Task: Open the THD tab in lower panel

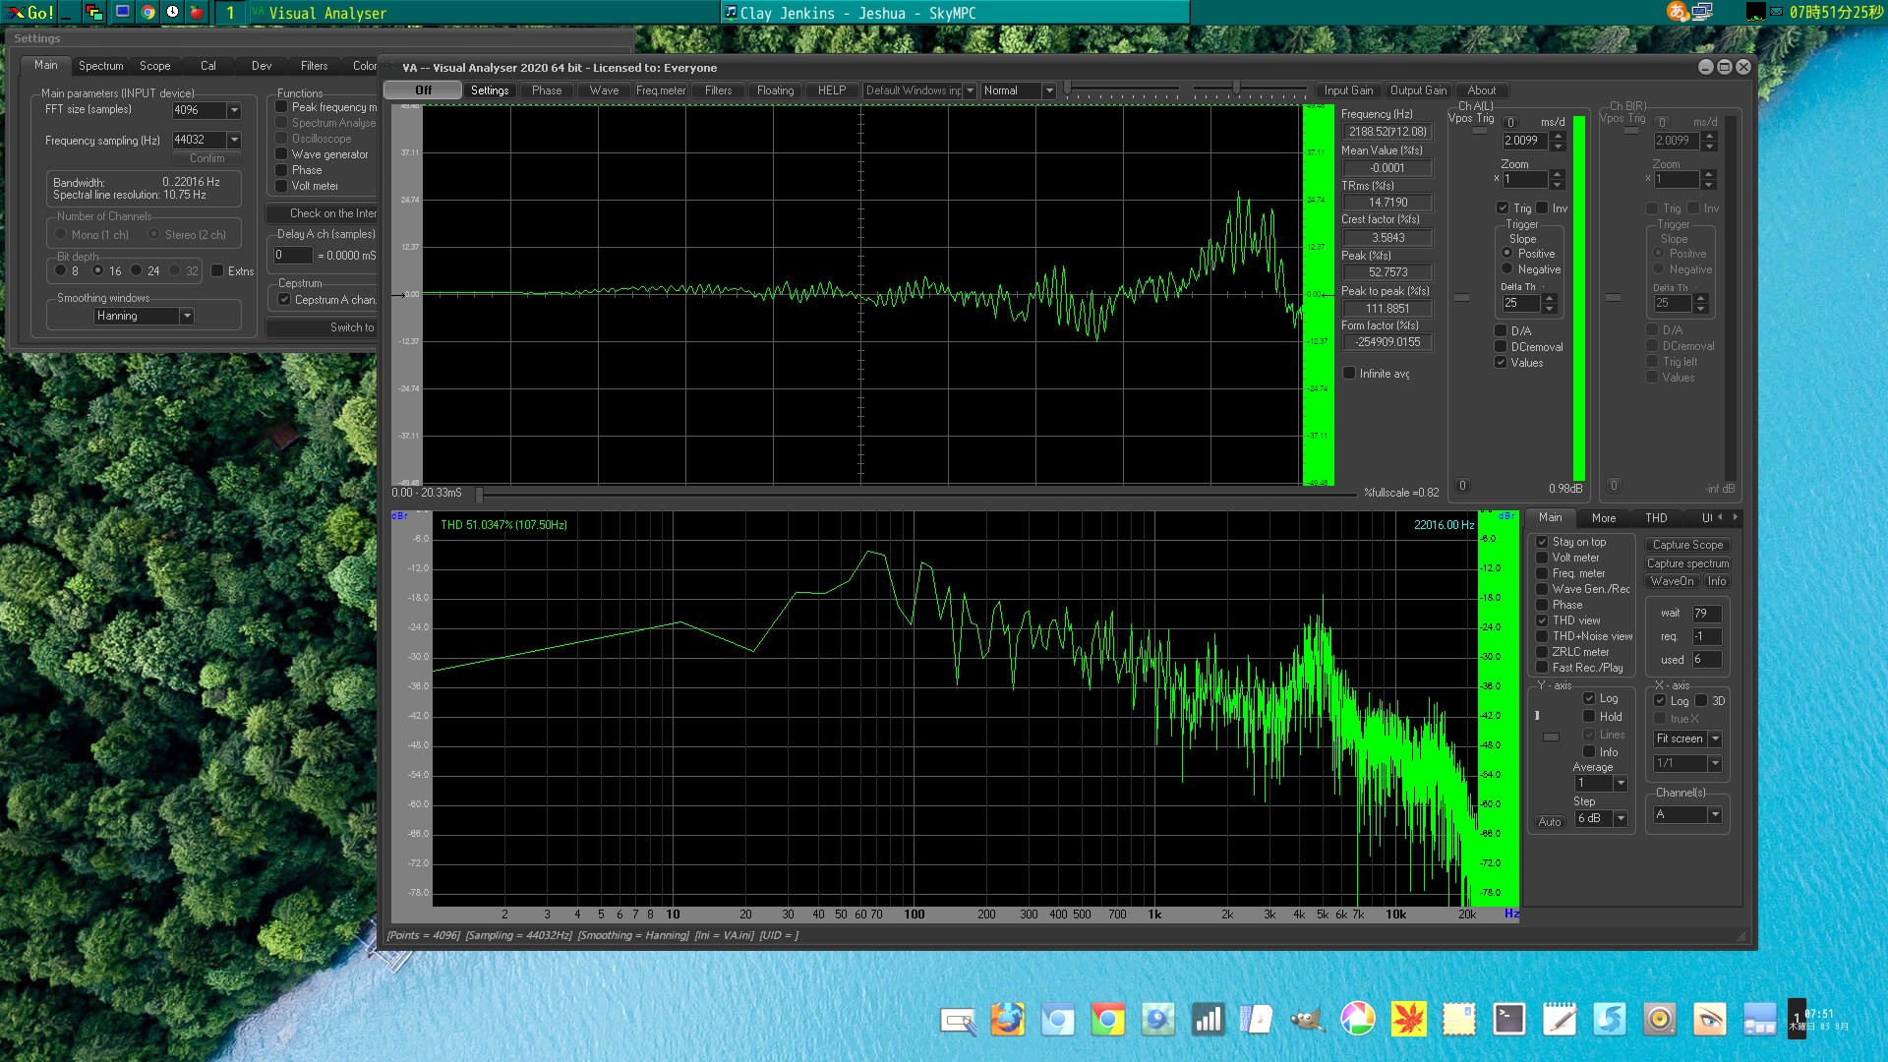Action: pyautogui.click(x=1656, y=518)
